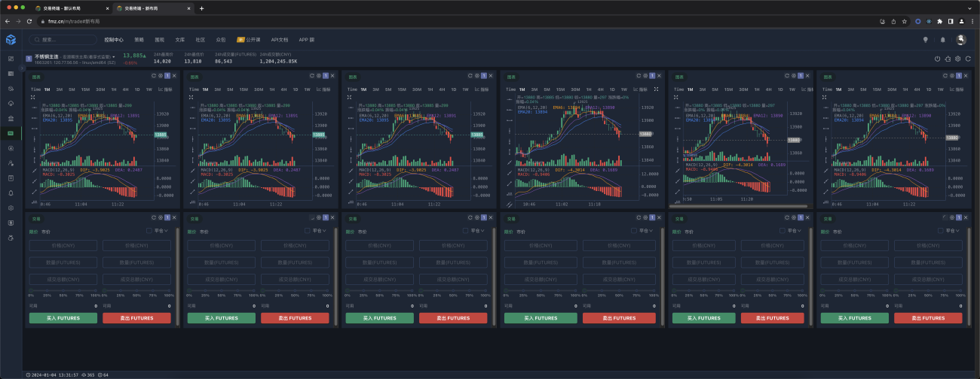Click horizontal scrollbar under fifth chart panel

click(738, 205)
